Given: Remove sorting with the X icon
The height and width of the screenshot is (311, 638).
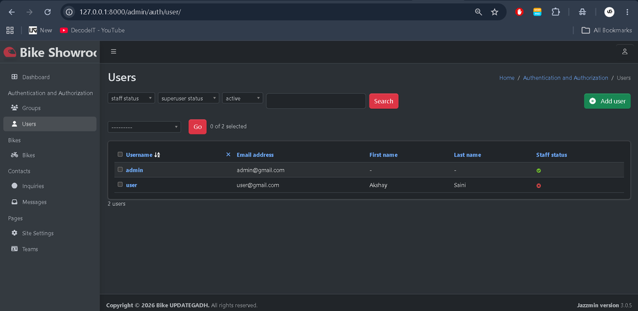Looking at the screenshot, I should [x=228, y=154].
